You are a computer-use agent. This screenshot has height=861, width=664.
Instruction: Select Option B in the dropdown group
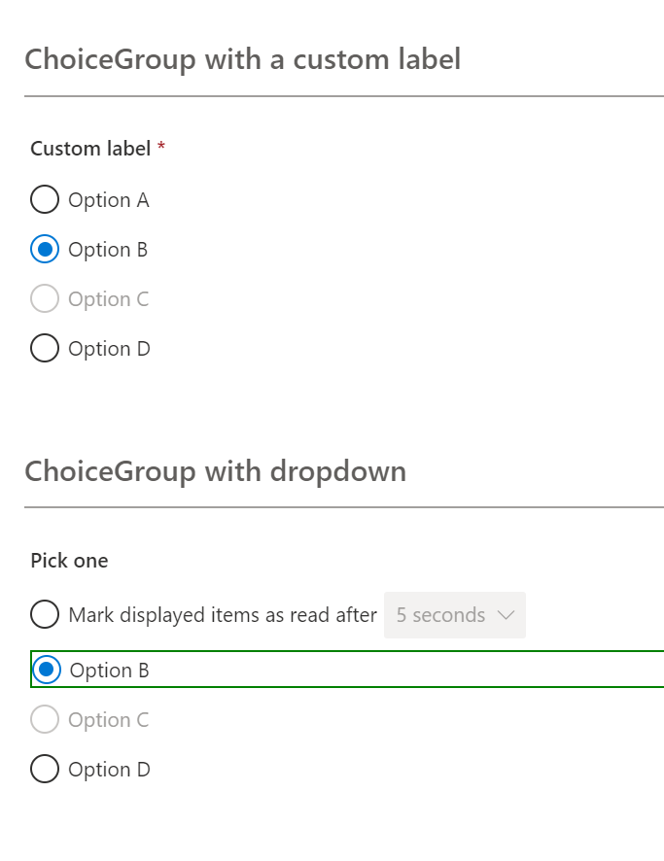[x=45, y=670]
